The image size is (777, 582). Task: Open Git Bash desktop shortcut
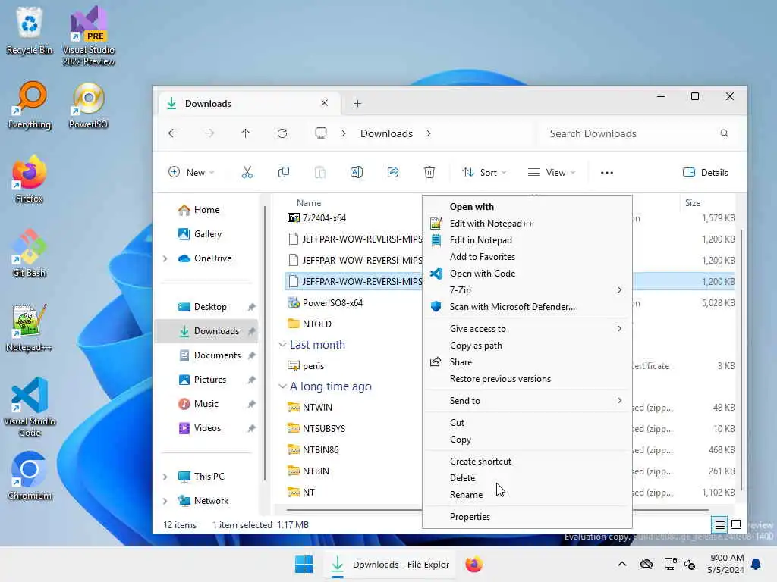[30, 253]
